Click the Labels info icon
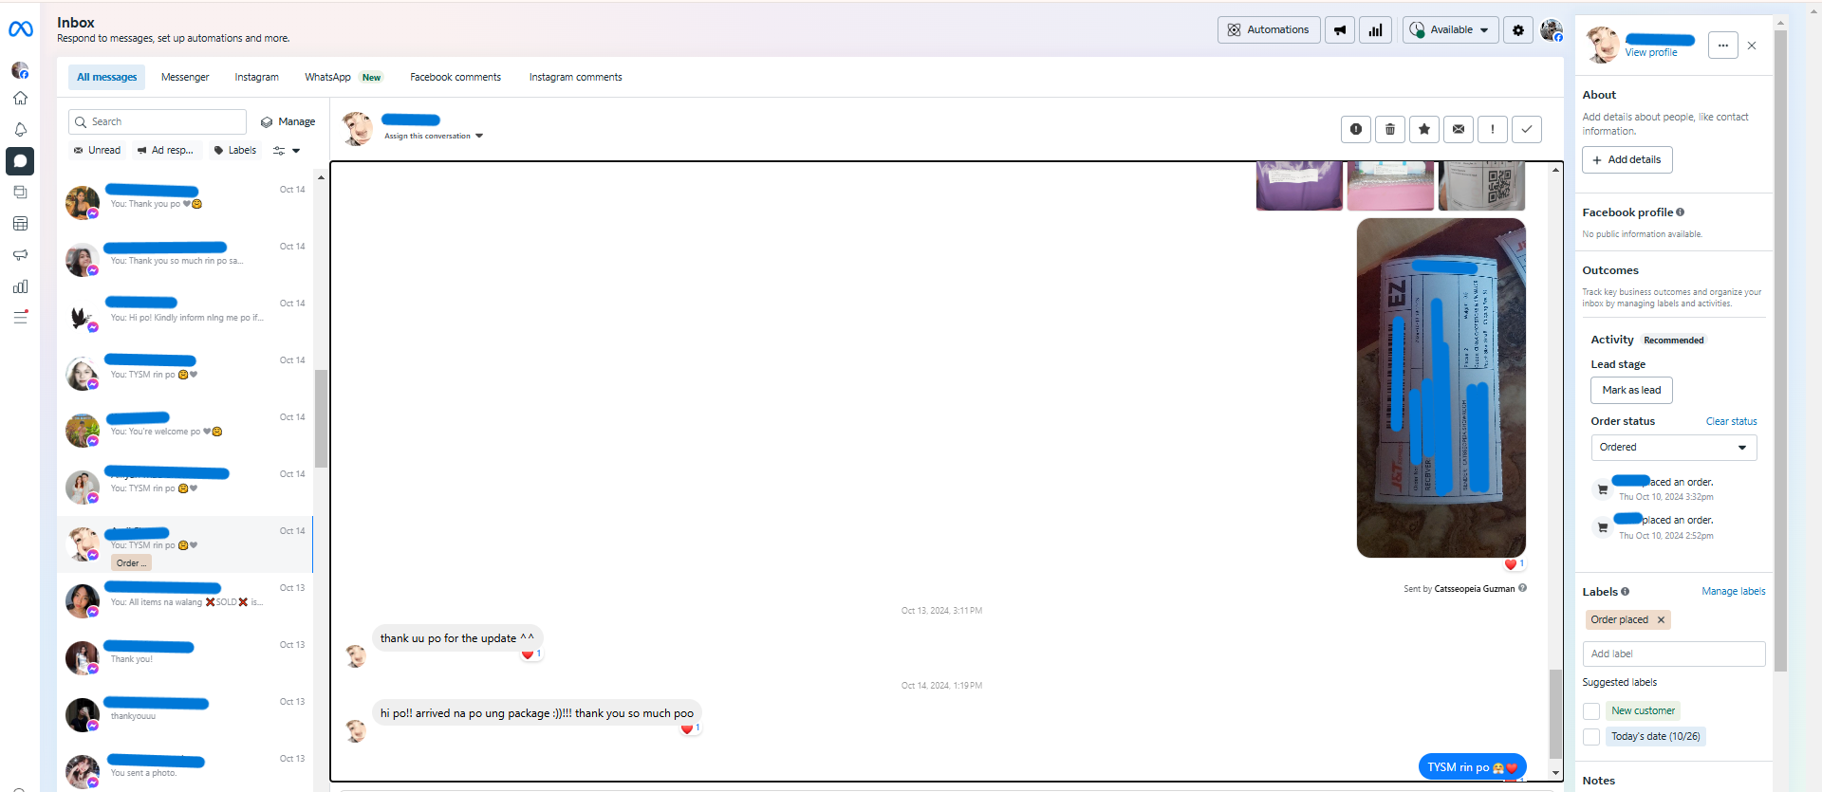1822x792 pixels. point(1625,592)
